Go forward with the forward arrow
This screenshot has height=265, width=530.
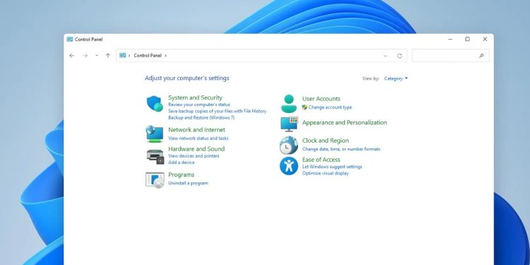point(86,56)
